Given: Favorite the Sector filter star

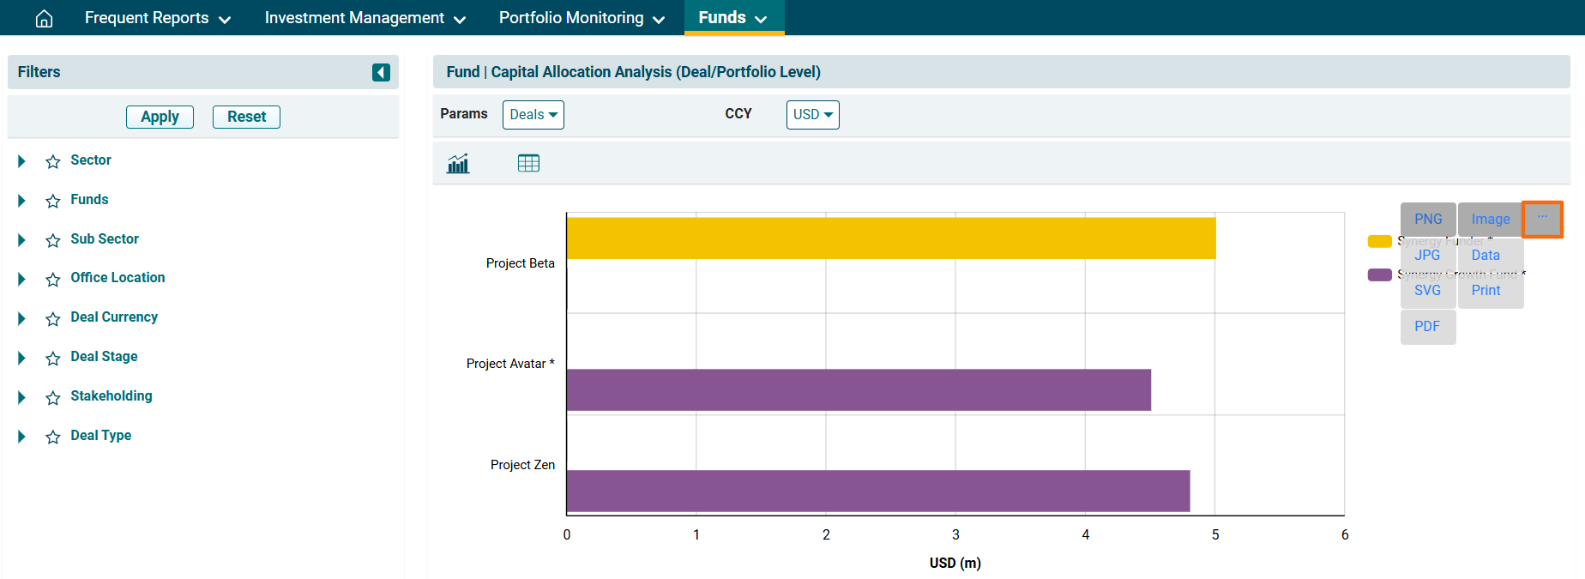Looking at the screenshot, I should pyautogui.click(x=53, y=161).
